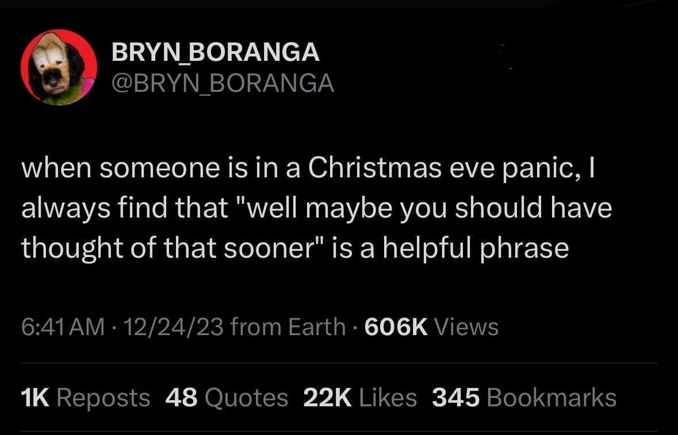Open the BRYN_BORANGA profile picture
The height and width of the screenshot is (435, 678).
coord(59,67)
